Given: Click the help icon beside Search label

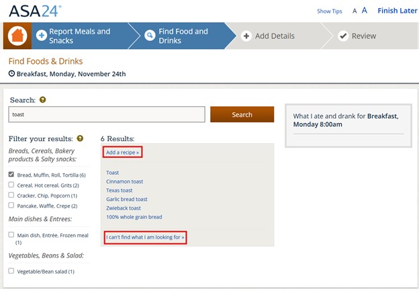Looking at the screenshot, I should (x=43, y=100).
